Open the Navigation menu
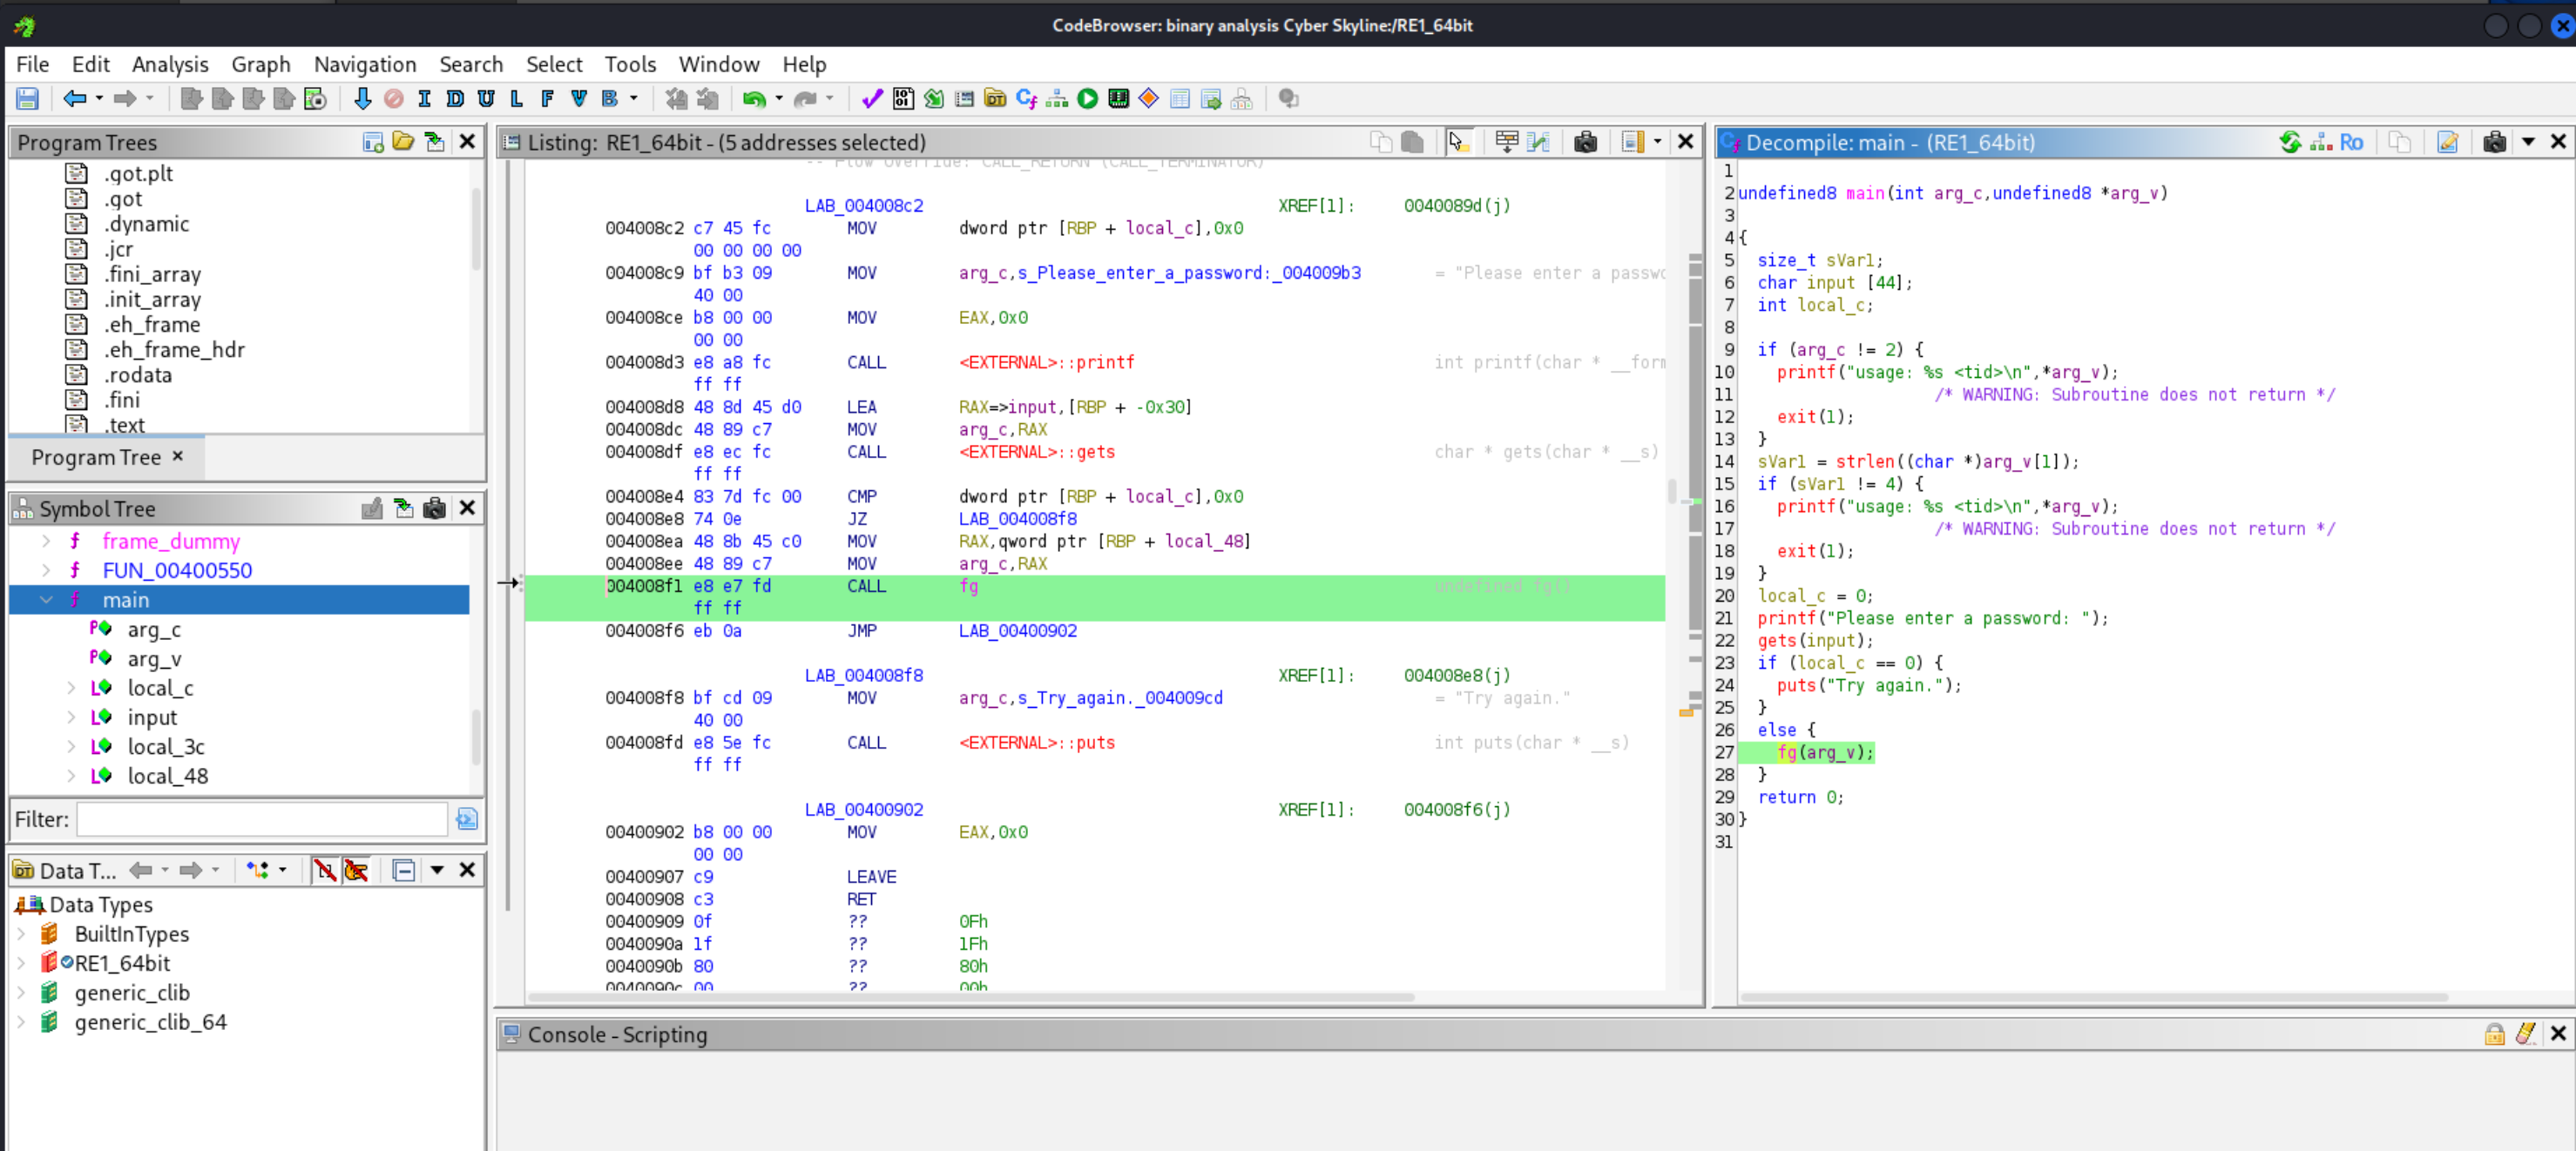The width and height of the screenshot is (2576, 1151). [x=365, y=64]
